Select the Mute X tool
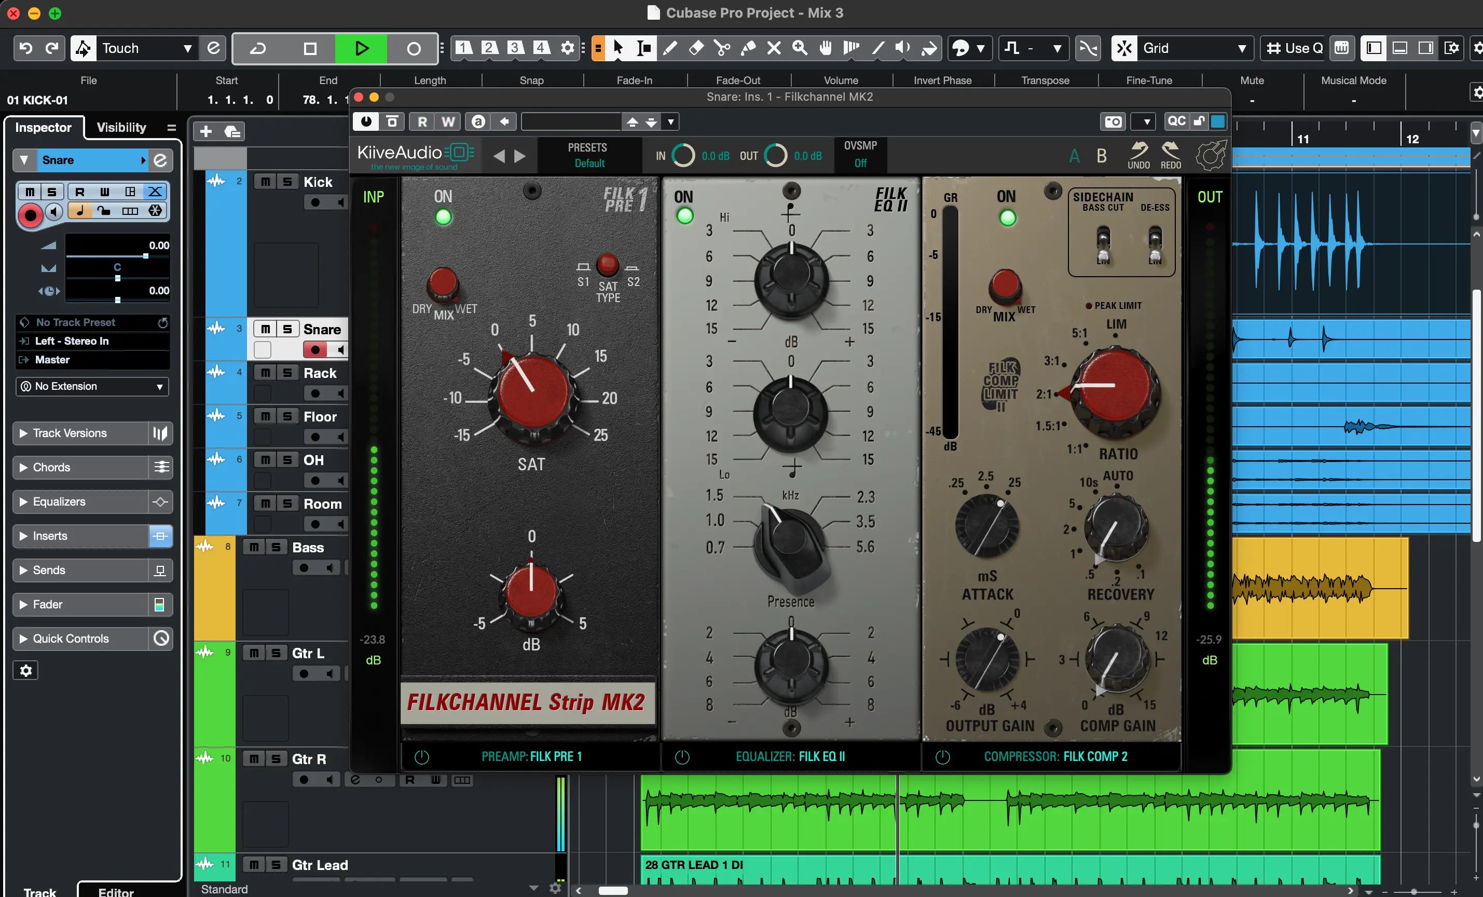The image size is (1483, 897). [774, 48]
